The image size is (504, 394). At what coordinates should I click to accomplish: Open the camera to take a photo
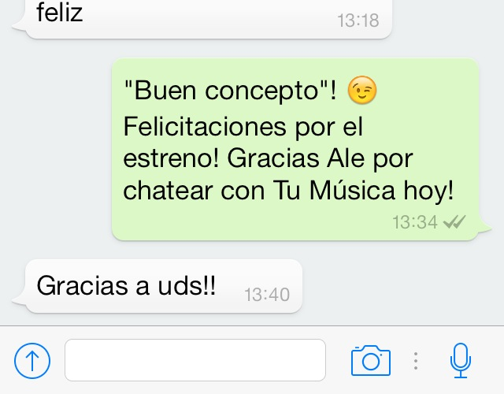click(371, 361)
